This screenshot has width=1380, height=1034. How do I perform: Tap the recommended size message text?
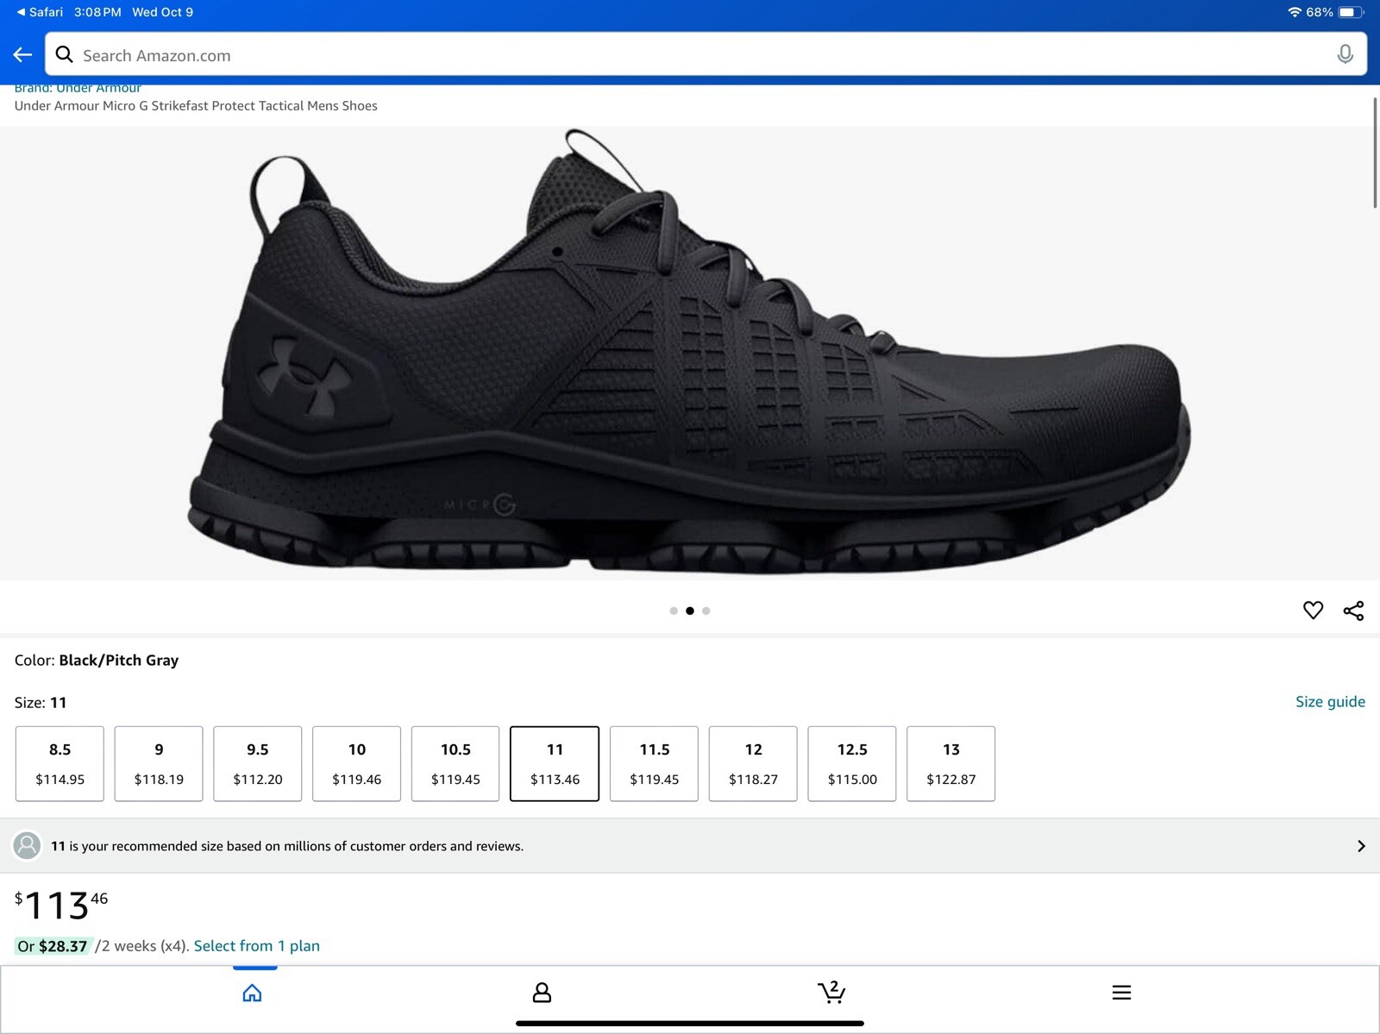pyautogui.click(x=287, y=846)
